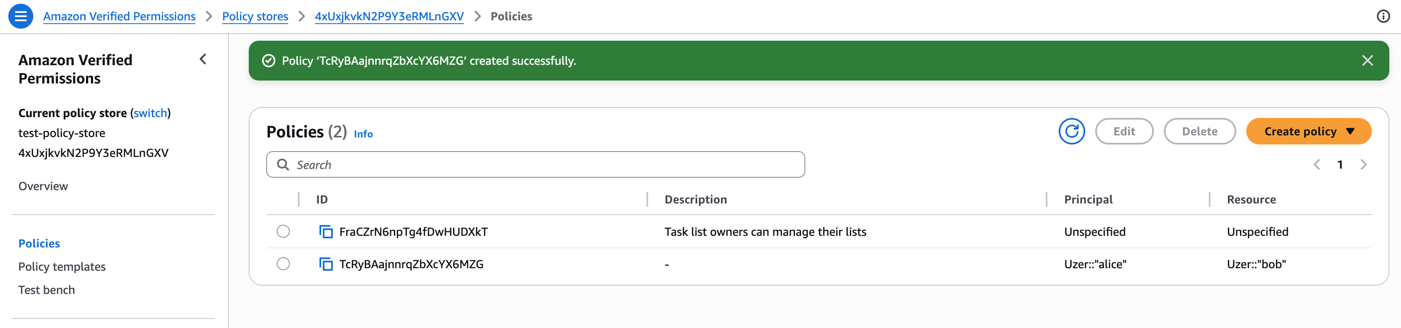Select the TcRyBAajnnrqZbXcYX6MZG policy radio button
Image resolution: width=1401 pixels, height=328 pixels.
pos(283,264)
